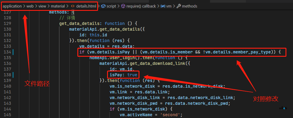Click the require() callback cube icon
293x118 pixels.
click(x=123, y=6)
